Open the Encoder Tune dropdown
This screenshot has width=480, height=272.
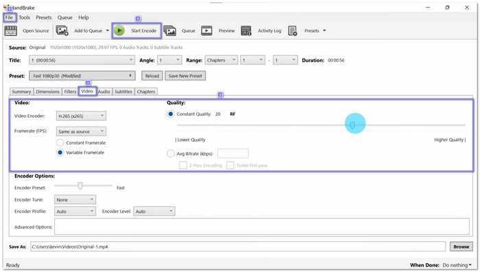click(75, 199)
